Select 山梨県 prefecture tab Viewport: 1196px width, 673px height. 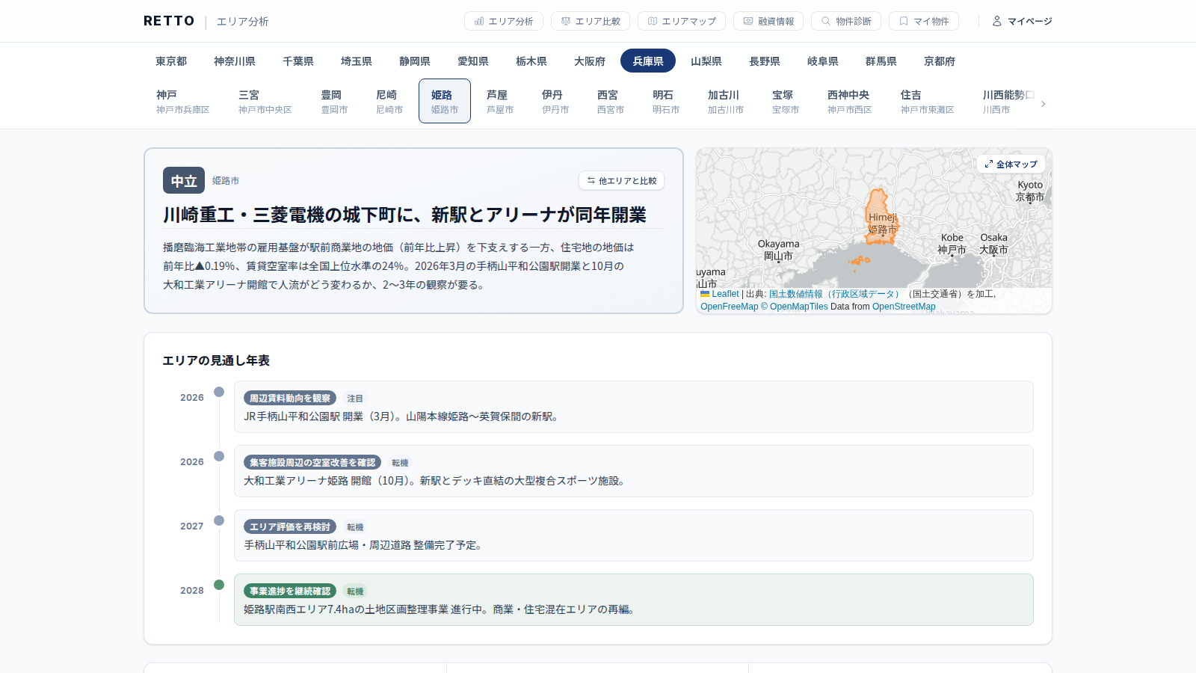(706, 61)
